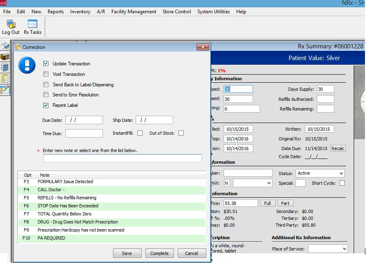
Task: Open the Inventory menu
Action: pos(80,12)
